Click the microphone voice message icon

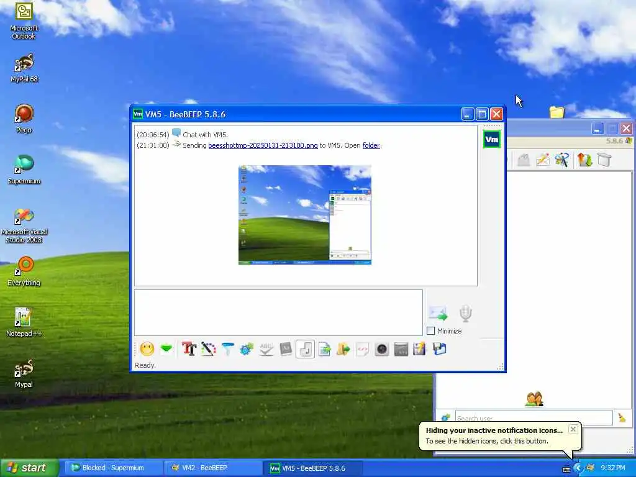[x=466, y=313]
